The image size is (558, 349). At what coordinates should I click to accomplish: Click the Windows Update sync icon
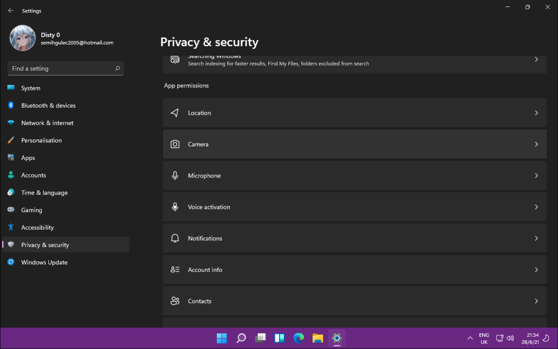(11, 262)
